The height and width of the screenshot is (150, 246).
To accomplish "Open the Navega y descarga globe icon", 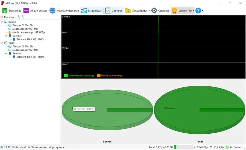I will [x=52, y=11].
